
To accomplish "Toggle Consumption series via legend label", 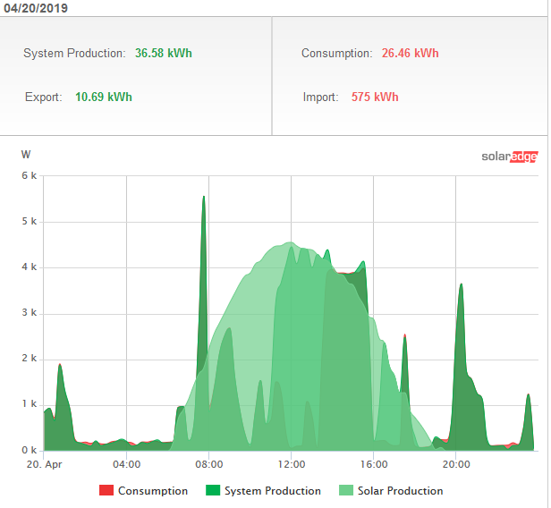I will point(153,491).
